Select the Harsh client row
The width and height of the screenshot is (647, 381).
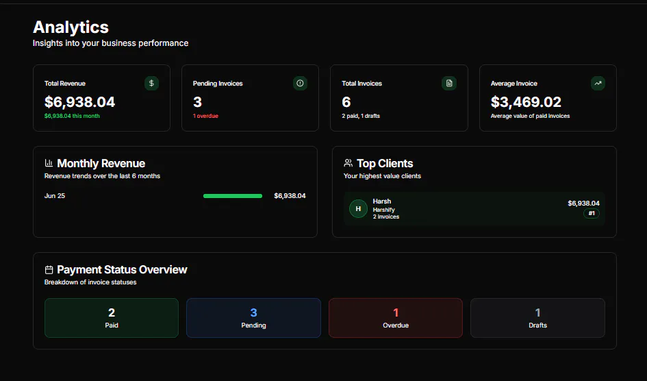[474, 208]
